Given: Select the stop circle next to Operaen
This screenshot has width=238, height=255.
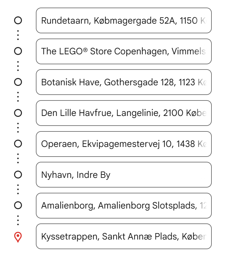Looking at the screenshot, I should (18, 144).
